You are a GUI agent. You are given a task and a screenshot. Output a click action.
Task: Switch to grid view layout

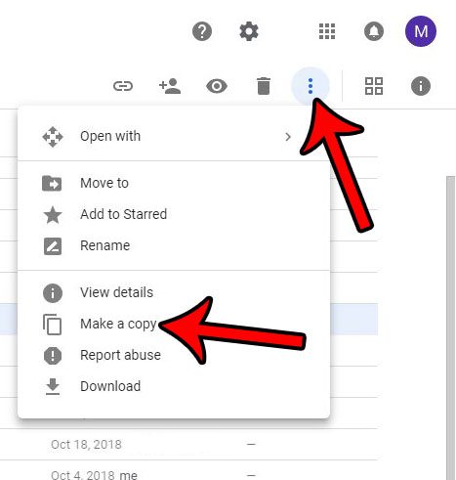pyautogui.click(x=374, y=86)
